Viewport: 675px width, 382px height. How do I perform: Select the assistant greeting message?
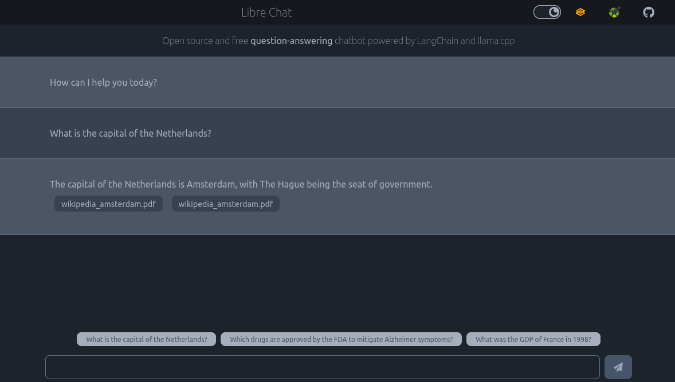pyautogui.click(x=103, y=82)
